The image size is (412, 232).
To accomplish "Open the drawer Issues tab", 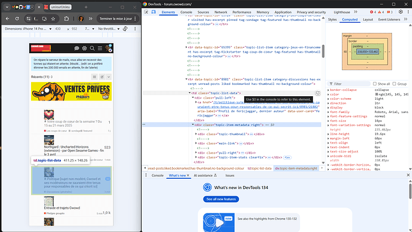I will [230, 175].
